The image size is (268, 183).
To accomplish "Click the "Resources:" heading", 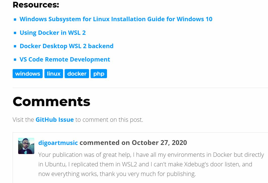I will [x=36, y=4].
